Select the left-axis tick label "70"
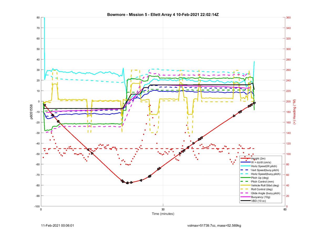 (38, 28)
